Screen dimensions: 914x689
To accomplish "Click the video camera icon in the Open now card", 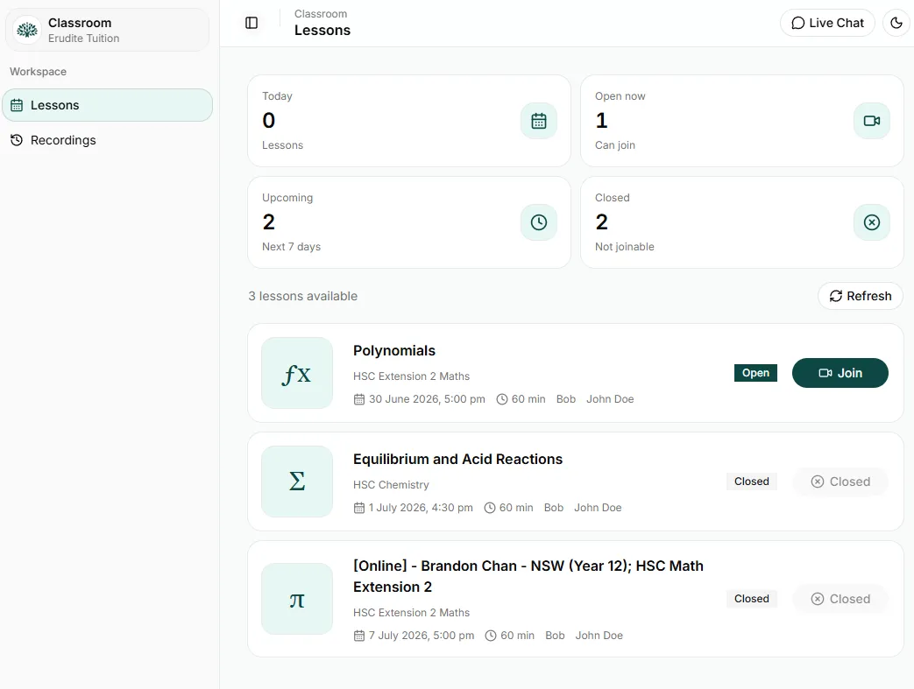I will (x=871, y=121).
